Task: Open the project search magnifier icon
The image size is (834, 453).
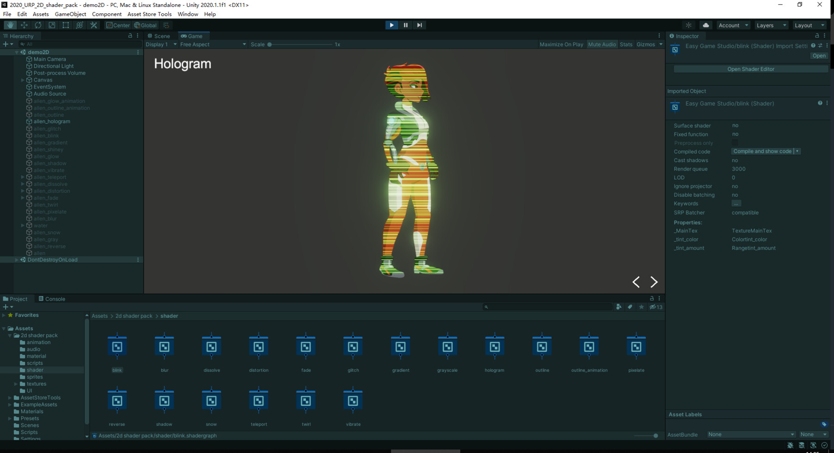Action: click(x=486, y=307)
